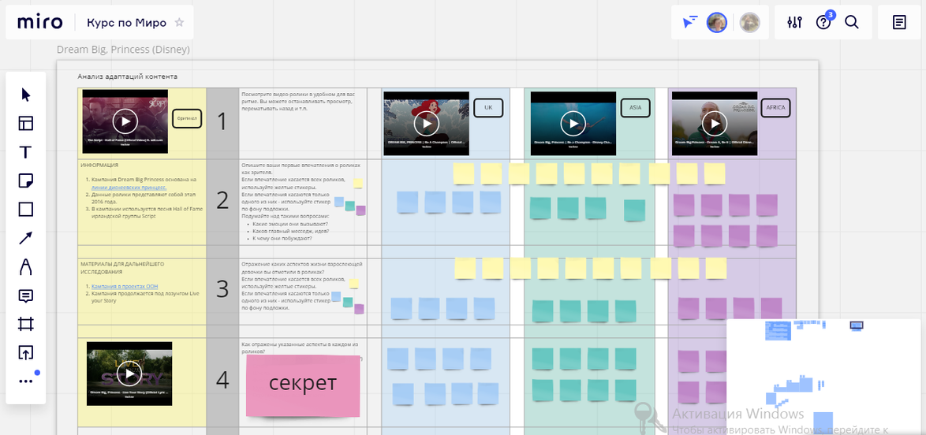Open more tools ellipsis

[26, 381]
